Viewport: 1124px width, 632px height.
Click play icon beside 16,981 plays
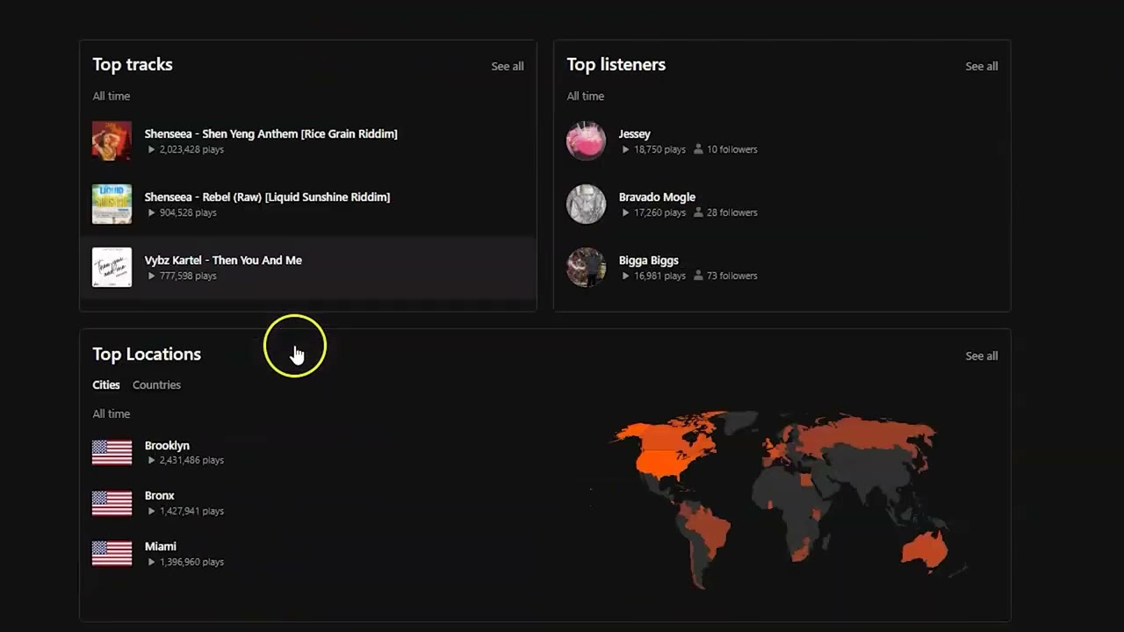click(625, 276)
